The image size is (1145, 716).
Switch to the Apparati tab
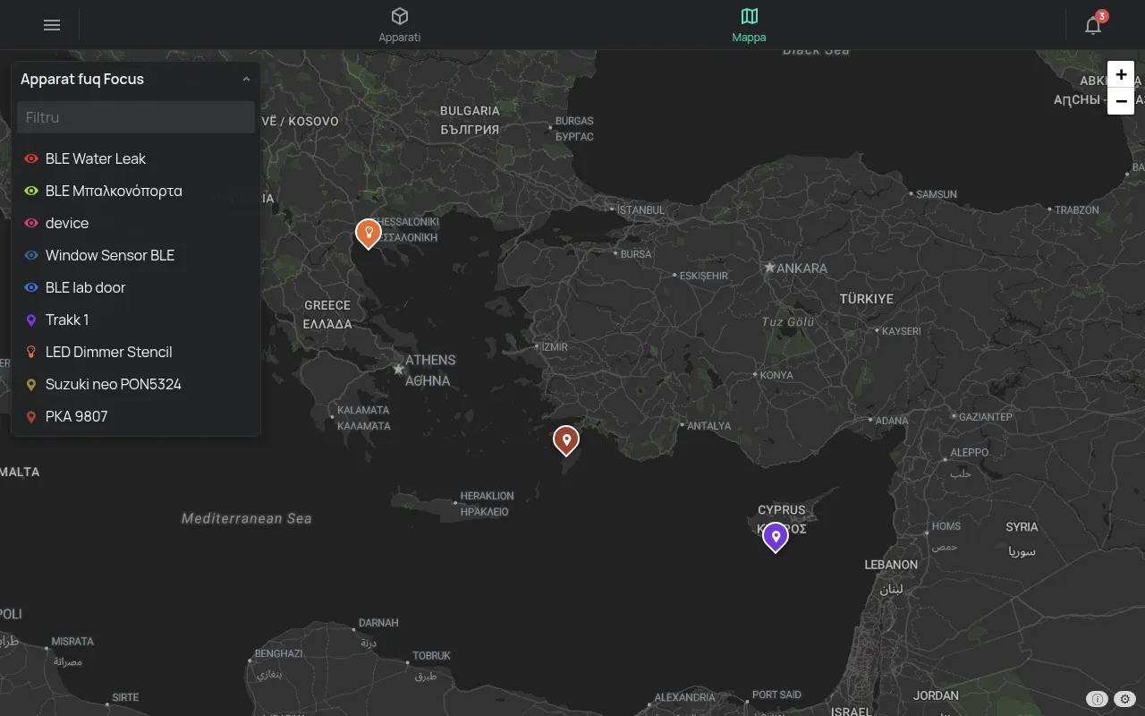pos(400,25)
